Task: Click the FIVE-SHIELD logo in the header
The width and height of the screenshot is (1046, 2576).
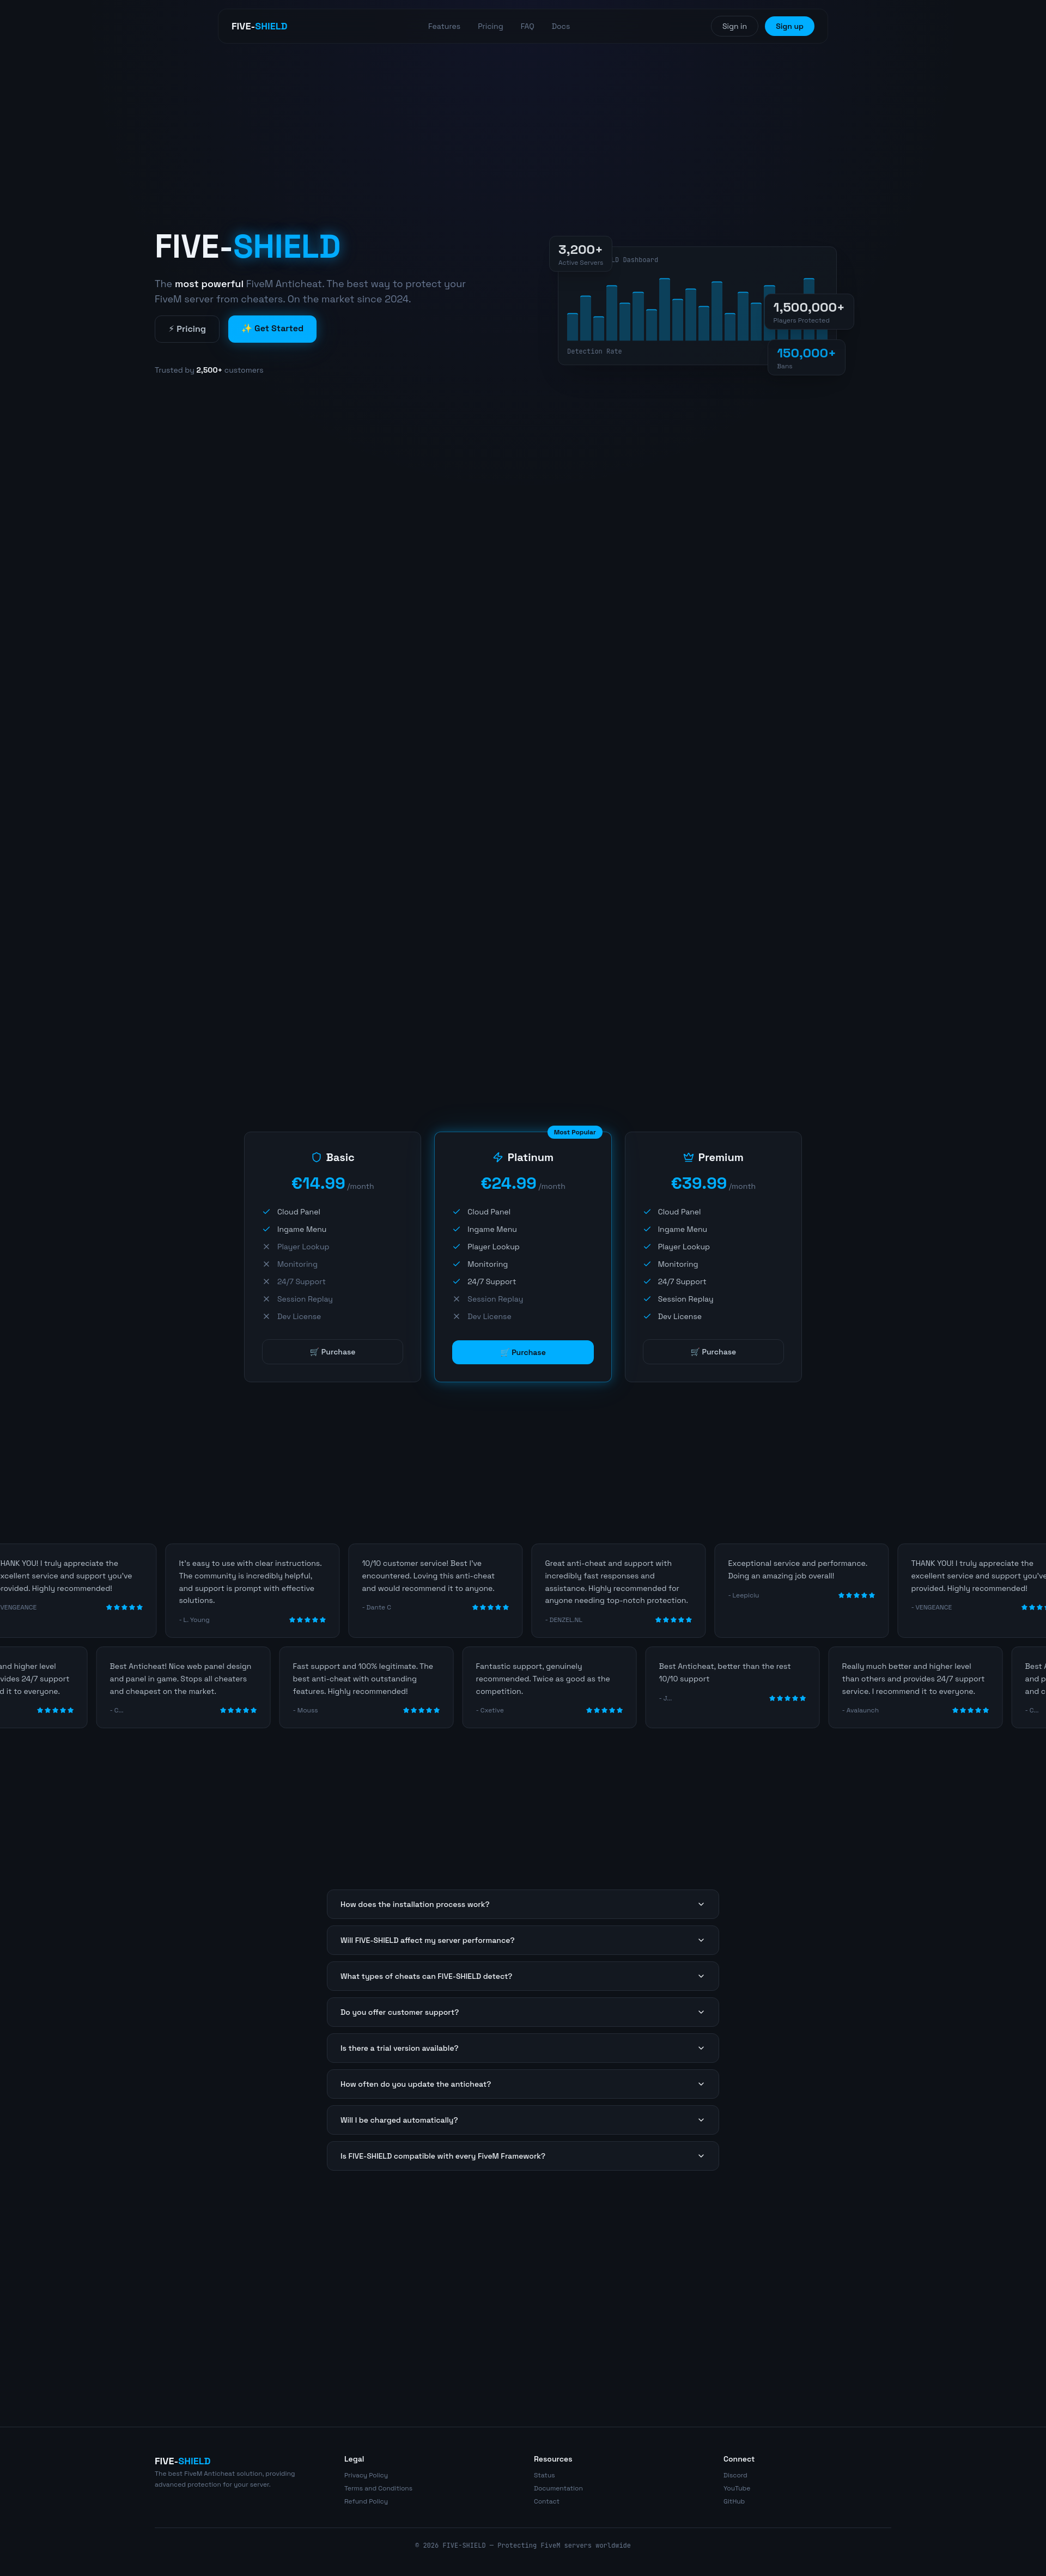Action: click(x=259, y=27)
